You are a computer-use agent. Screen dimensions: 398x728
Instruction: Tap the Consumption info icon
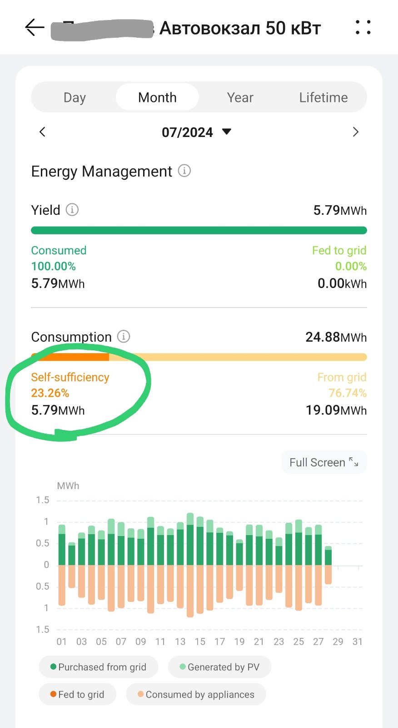pos(124,336)
